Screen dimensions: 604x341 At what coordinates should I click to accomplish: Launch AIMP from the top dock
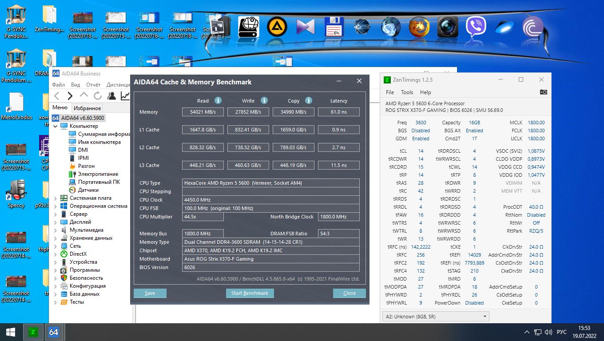(x=277, y=27)
